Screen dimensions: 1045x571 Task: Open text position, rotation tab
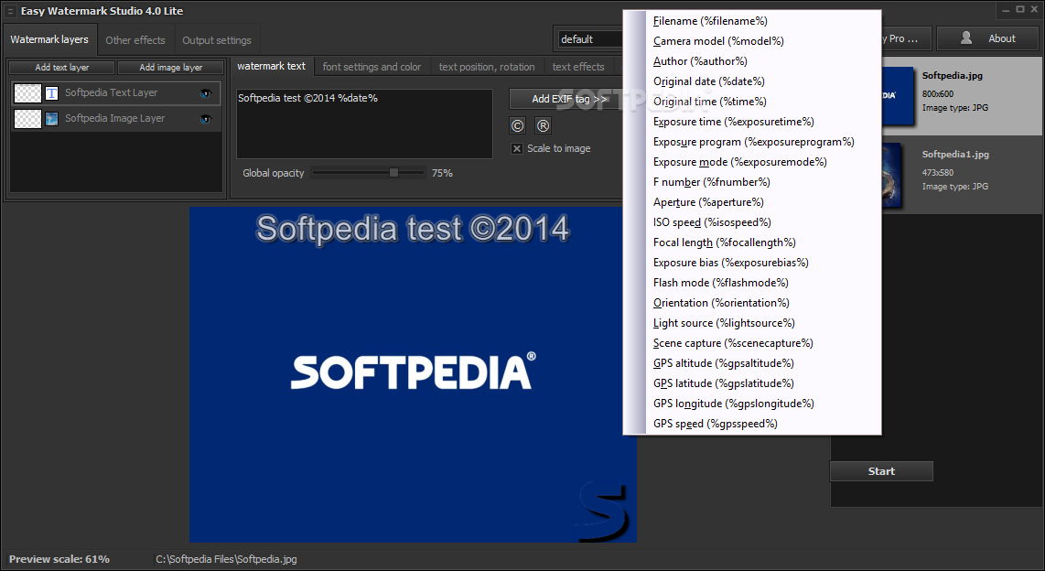[x=487, y=67]
